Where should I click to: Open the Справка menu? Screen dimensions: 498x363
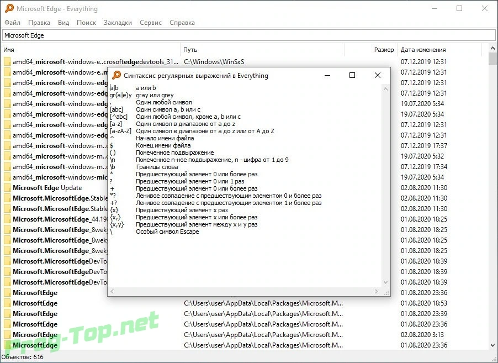pyautogui.click(x=182, y=23)
